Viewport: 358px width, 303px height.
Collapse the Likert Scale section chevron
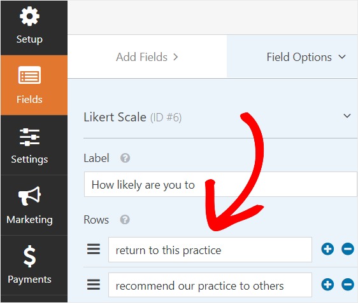coord(347,116)
